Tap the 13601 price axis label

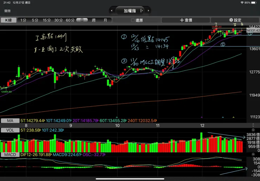[x=254, y=49]
